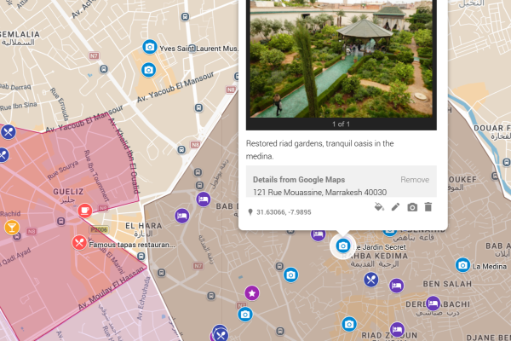The image size is (511, 341).
Task: Select the transit stop below the tapas restaurant label
Action: pyautogui.click(x=141, y=256)
